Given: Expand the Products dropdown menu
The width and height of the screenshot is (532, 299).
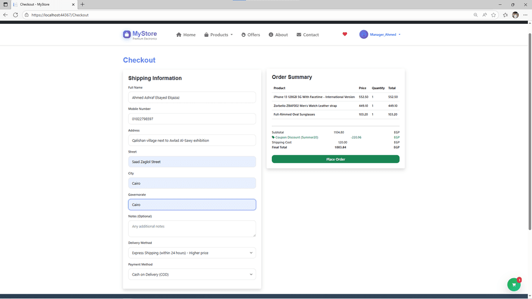Looking at the screenshot, I should [218, 35].
